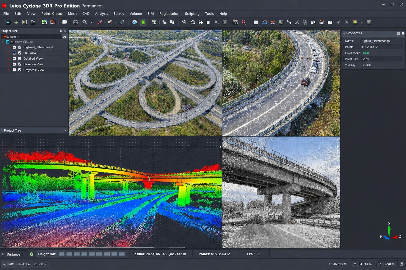Image resolution: width=406 pixels, height=270 pixels.
Task: Click the pink magnifier icon in toolbar
Action: coord(243,22)
